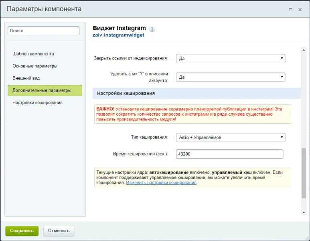Close the Параметры компонента dialog

(x=300, y=10)
